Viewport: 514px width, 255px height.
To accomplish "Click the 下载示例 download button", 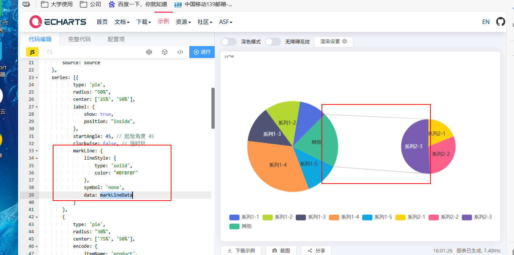I will [x=241, y=251].
